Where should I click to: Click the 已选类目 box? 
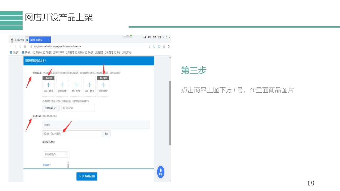click(96, 125)
